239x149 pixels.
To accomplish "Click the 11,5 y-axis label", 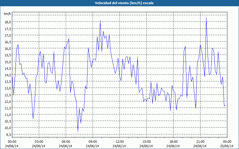I will click(8, 108).
